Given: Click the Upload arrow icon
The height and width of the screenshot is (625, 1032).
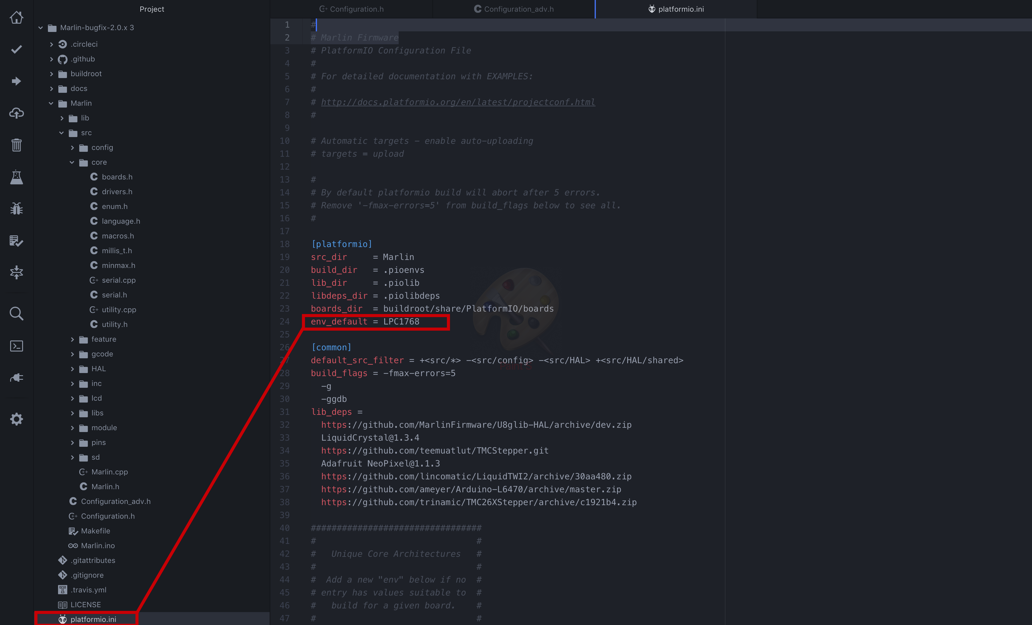Looking at the screenshot, I should pyautogui.click(x=16, y=81).
